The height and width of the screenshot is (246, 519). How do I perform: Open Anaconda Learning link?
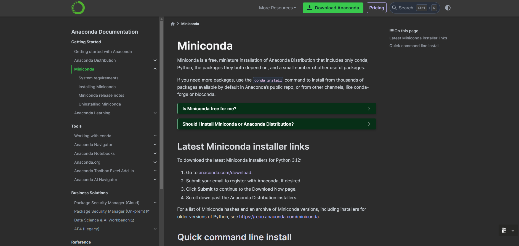coord(92,113)
